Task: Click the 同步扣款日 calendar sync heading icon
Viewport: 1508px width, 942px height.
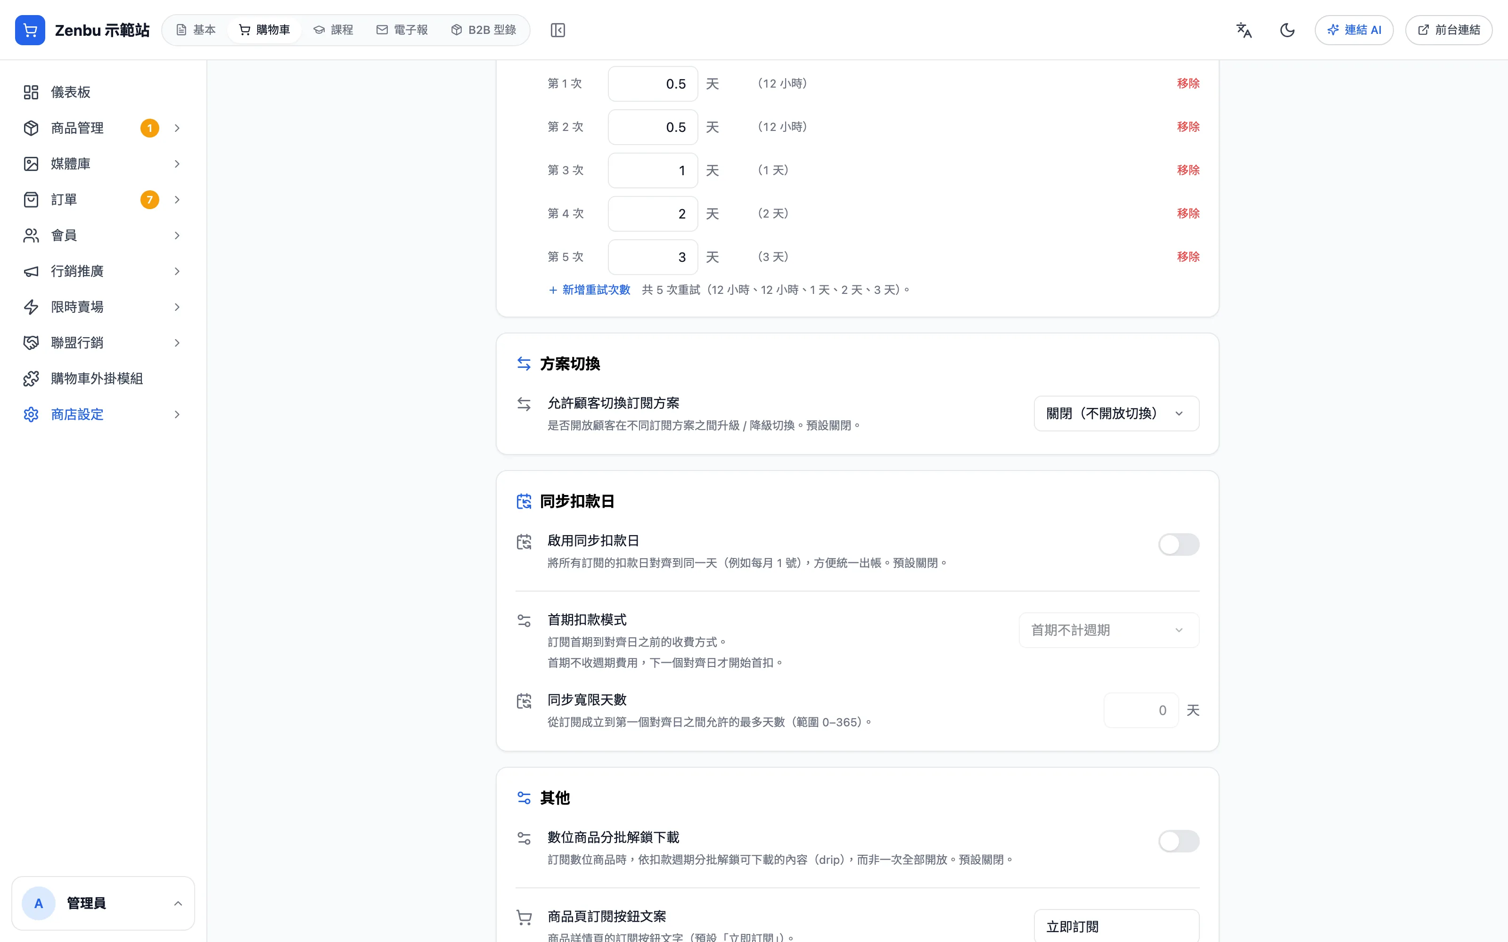Action: pyautogui.click(x=524, y=501)
